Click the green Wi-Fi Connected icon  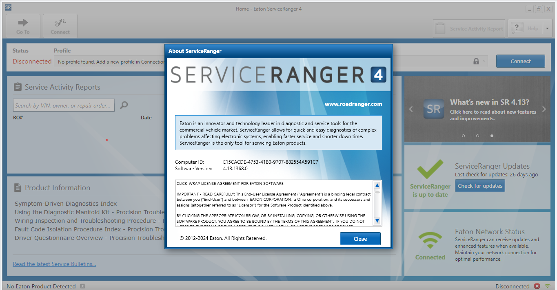430,241
